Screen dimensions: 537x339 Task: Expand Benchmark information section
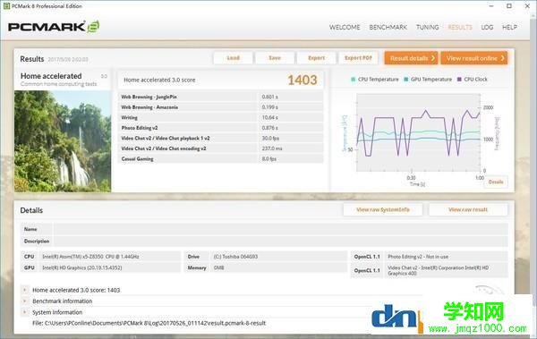click(25, 301)
